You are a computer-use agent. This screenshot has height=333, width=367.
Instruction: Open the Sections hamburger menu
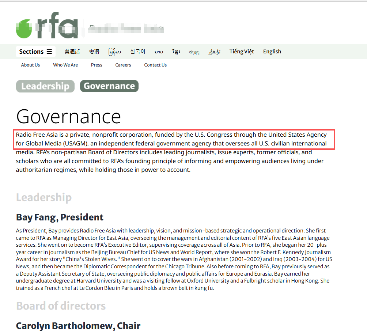(35, 52)
